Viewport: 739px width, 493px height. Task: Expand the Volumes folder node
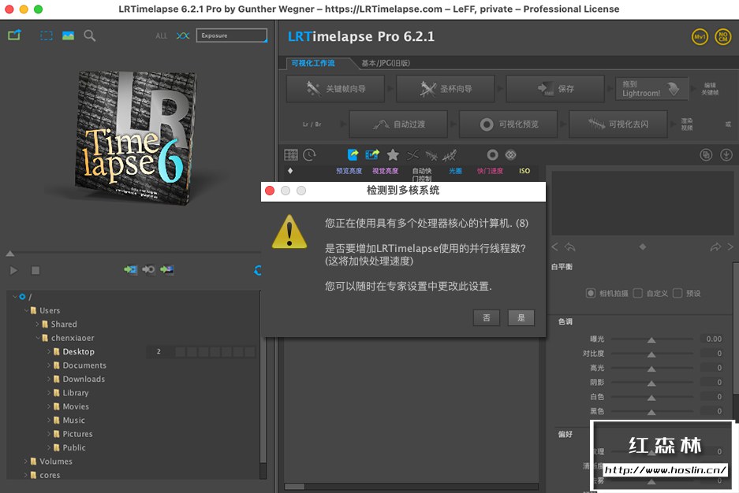25,461
